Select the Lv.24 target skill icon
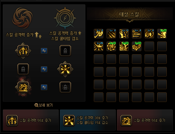175x134 pixels. click(137, 46)
